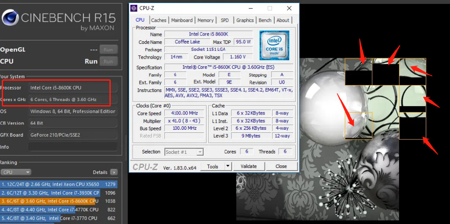Expand the Socket #1 selection combo box

click(x=184, y=152)
